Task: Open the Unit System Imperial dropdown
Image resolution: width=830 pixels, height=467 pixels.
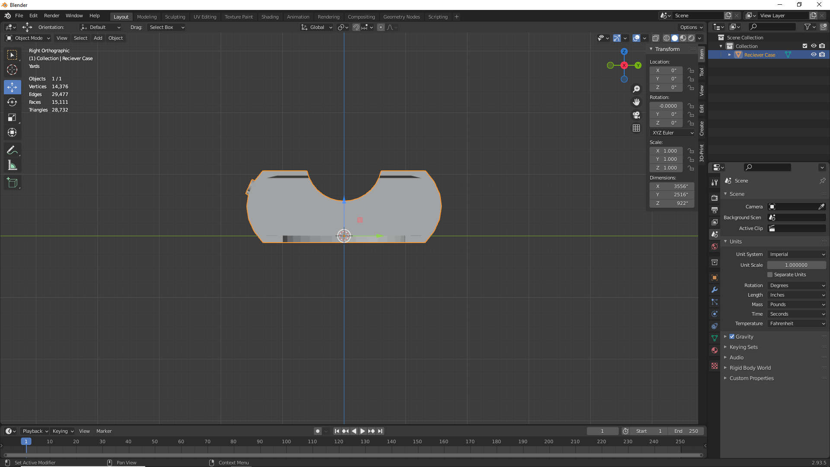Action: point(797,254)
